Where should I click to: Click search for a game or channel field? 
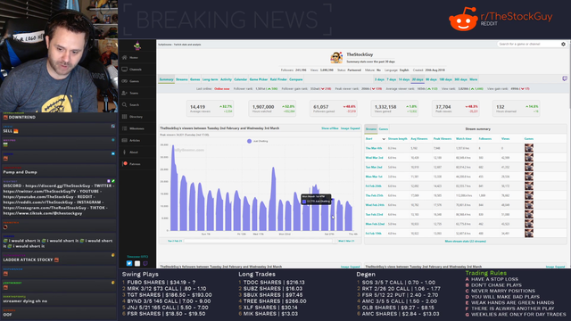pos(528,44)
